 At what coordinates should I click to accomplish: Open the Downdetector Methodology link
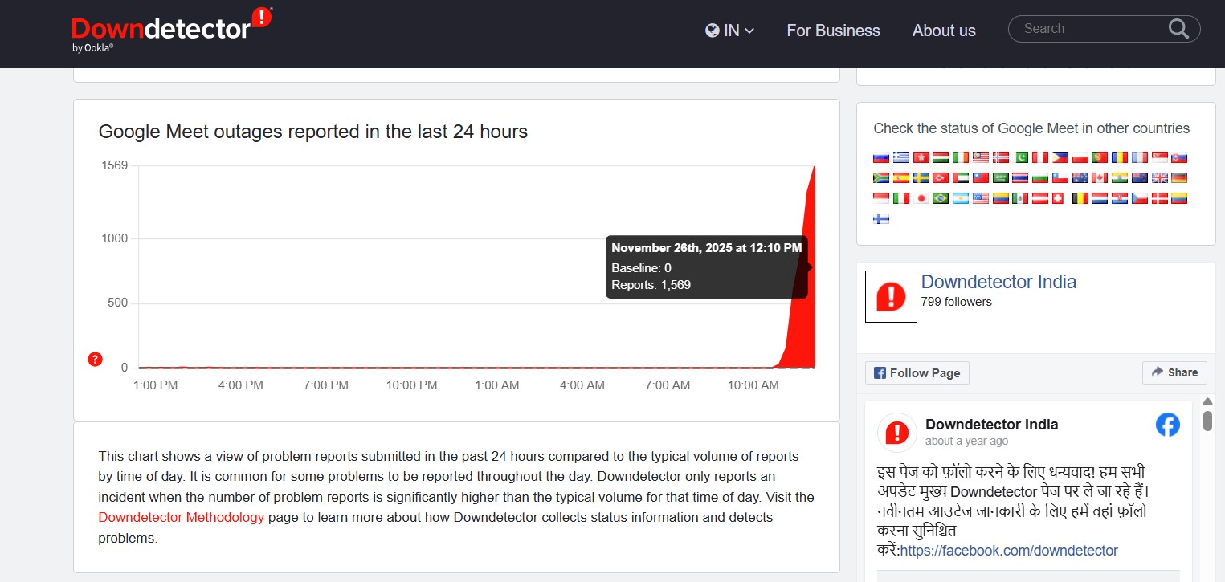pyautogui.click(x=181, y=517)
